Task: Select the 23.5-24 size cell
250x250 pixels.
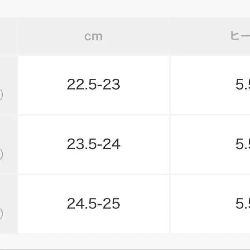Action: tap(93, 144)
